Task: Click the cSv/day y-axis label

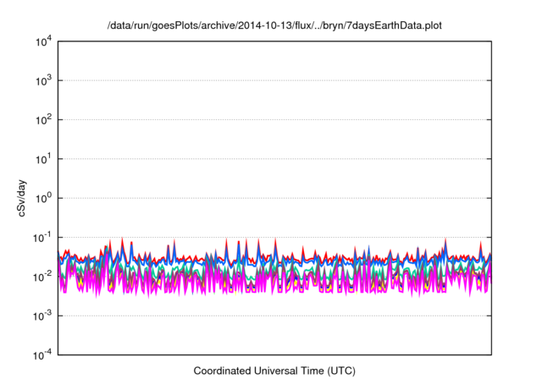Action: (x=21, y=198)
